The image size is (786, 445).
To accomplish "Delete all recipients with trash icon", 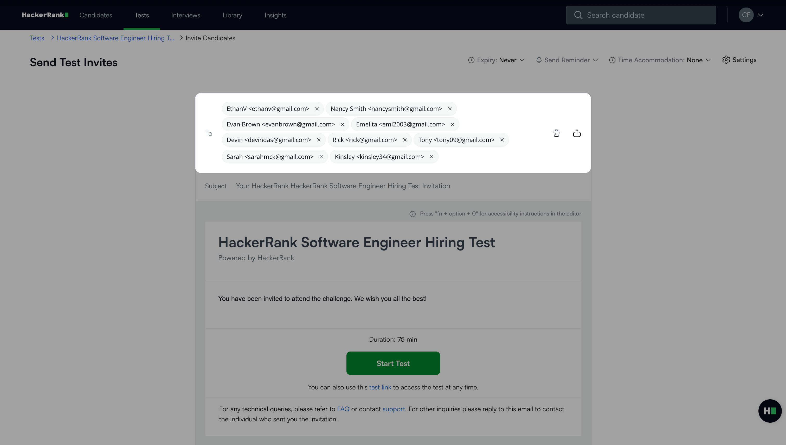I will tap(556, 133).
